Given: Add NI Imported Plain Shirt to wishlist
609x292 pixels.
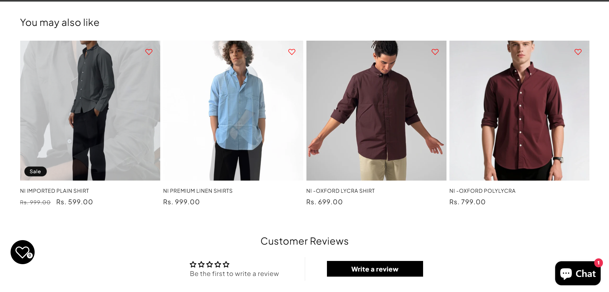Looking at the screenshot, I should tap(149, 52).
